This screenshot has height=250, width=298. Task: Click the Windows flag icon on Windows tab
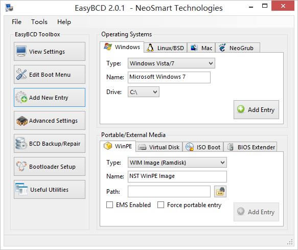click(x=108, y=47)
